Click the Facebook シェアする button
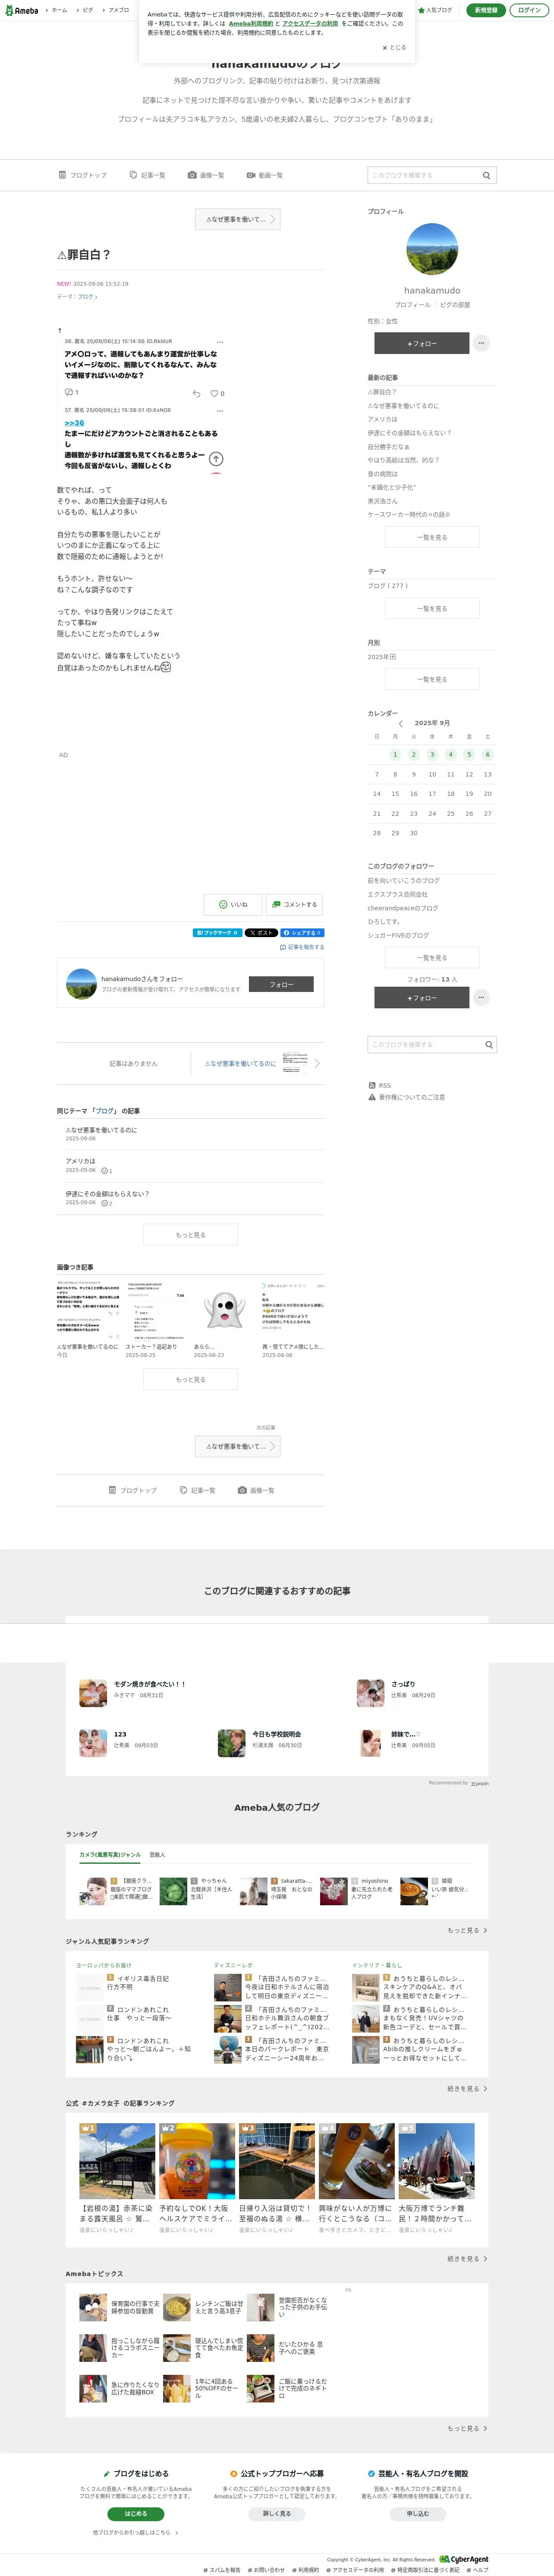The height and width of the screenshot is (2576, 554). coord(302,933)
